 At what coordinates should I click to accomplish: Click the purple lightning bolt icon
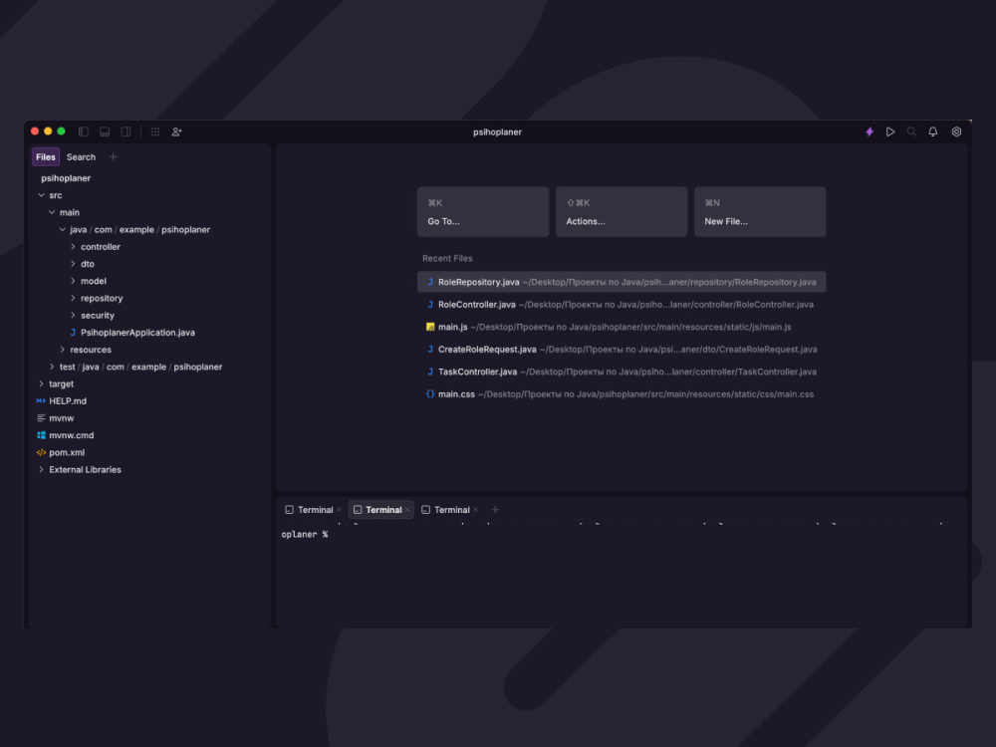(870, 131)
